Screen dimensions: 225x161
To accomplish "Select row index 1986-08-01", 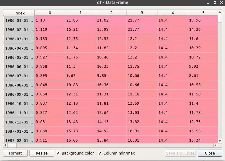I will (19, 85).
